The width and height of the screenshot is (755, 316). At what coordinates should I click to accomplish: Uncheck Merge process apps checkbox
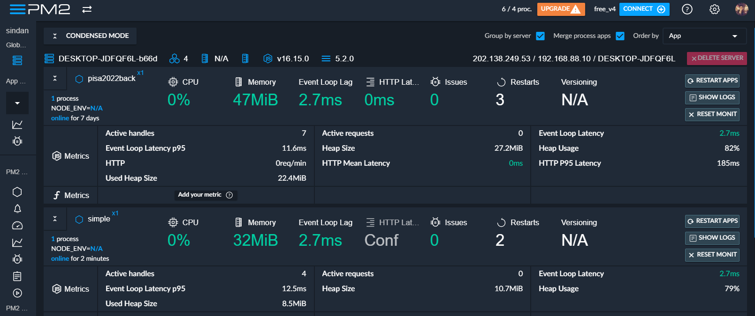(x=620, y=36)
